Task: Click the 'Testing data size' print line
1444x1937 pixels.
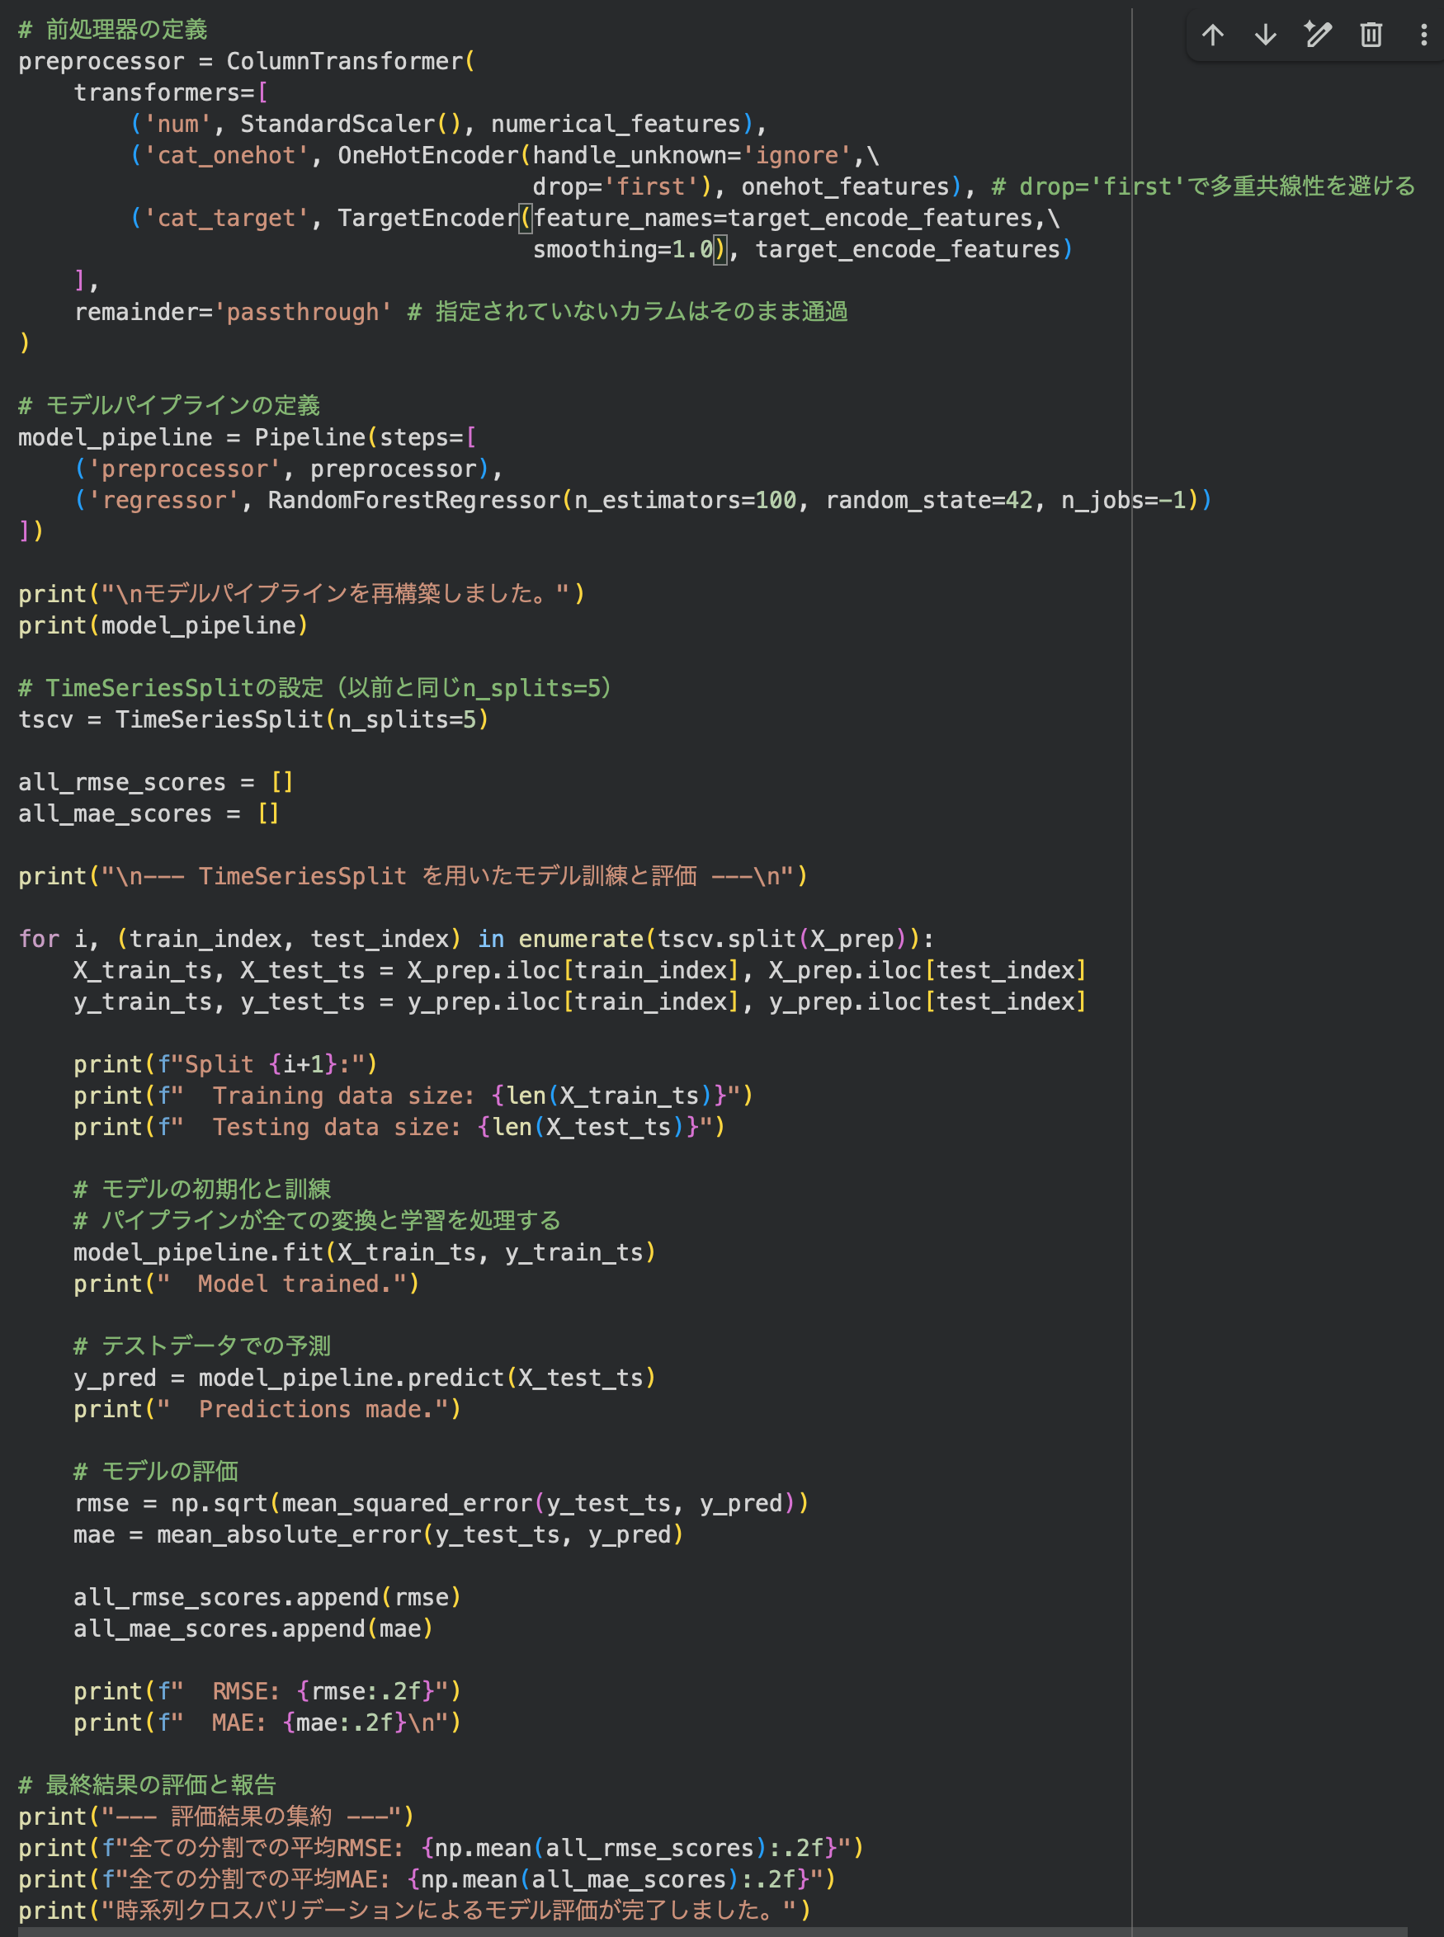Action: [x=399, y=1127]
